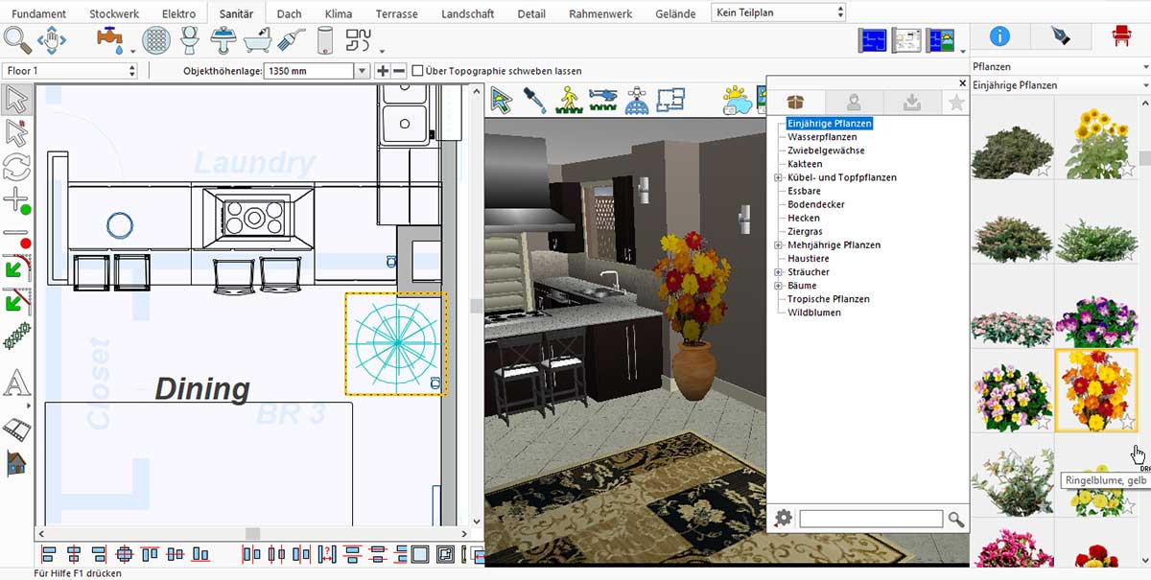The image size is (1151, 580).
Task: Decrease object height with minus button
Action: tap(399, 71)
